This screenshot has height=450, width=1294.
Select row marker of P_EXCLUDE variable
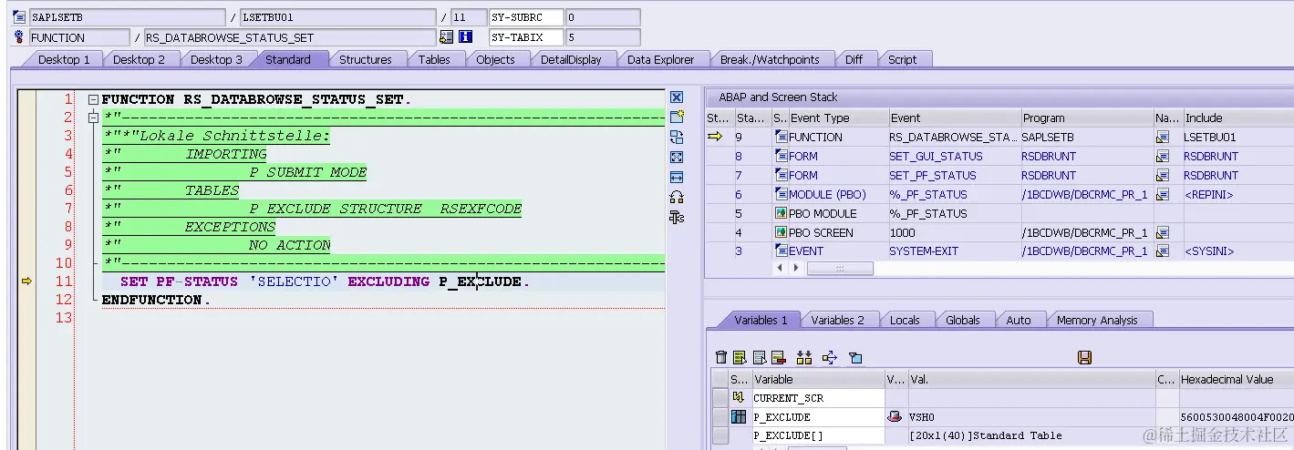pos(719,416)
